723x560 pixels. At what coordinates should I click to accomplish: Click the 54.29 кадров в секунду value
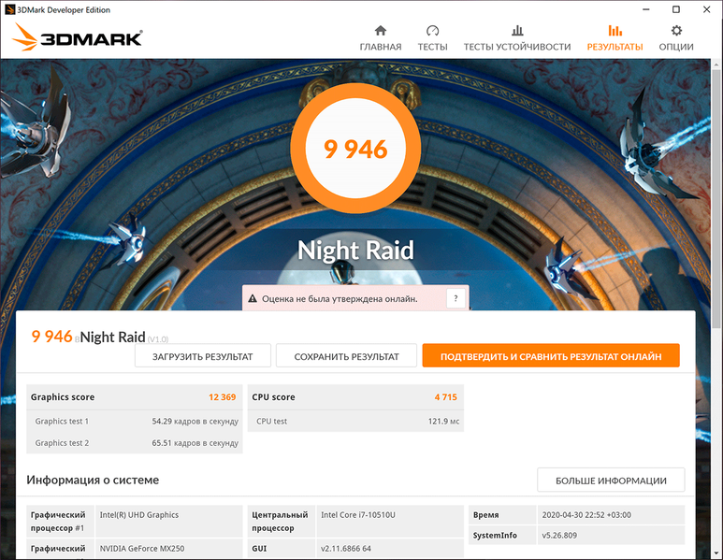coord(195,421)
